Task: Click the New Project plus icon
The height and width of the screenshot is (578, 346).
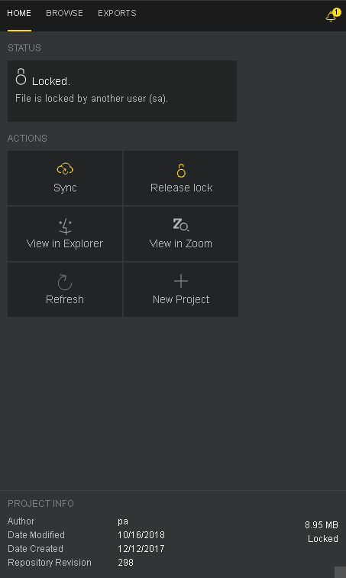Action: (181, 281)
